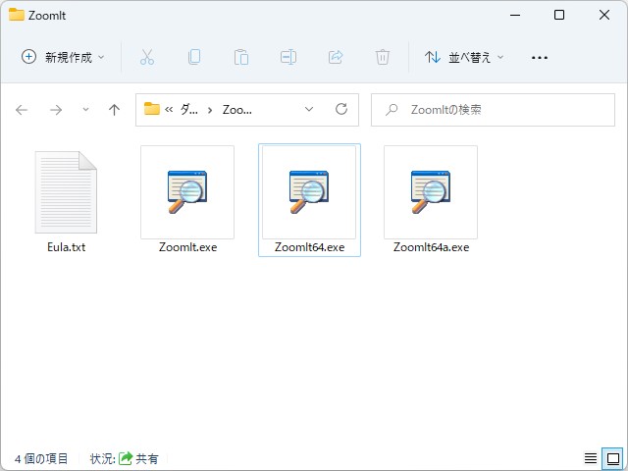This screenshot has width=628, height=471.
Task: Click the ZoomIt64a.exe file name label
Action: click(x=431, y=247)
